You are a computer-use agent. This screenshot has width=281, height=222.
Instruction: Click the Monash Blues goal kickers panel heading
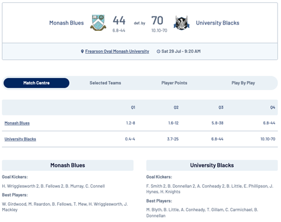(x=67, y=165)
